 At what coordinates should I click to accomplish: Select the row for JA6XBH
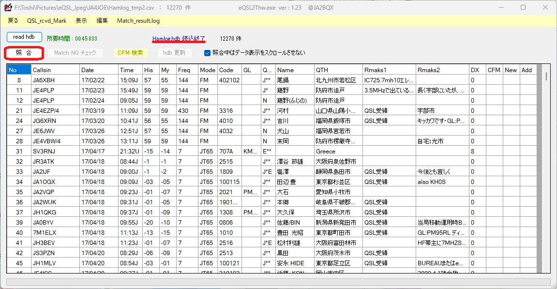point(145,80)
